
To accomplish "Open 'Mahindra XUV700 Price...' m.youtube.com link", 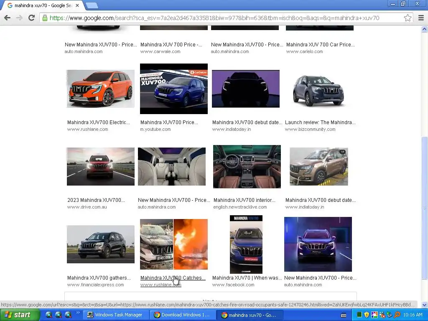I will click(x=169, y=122).
